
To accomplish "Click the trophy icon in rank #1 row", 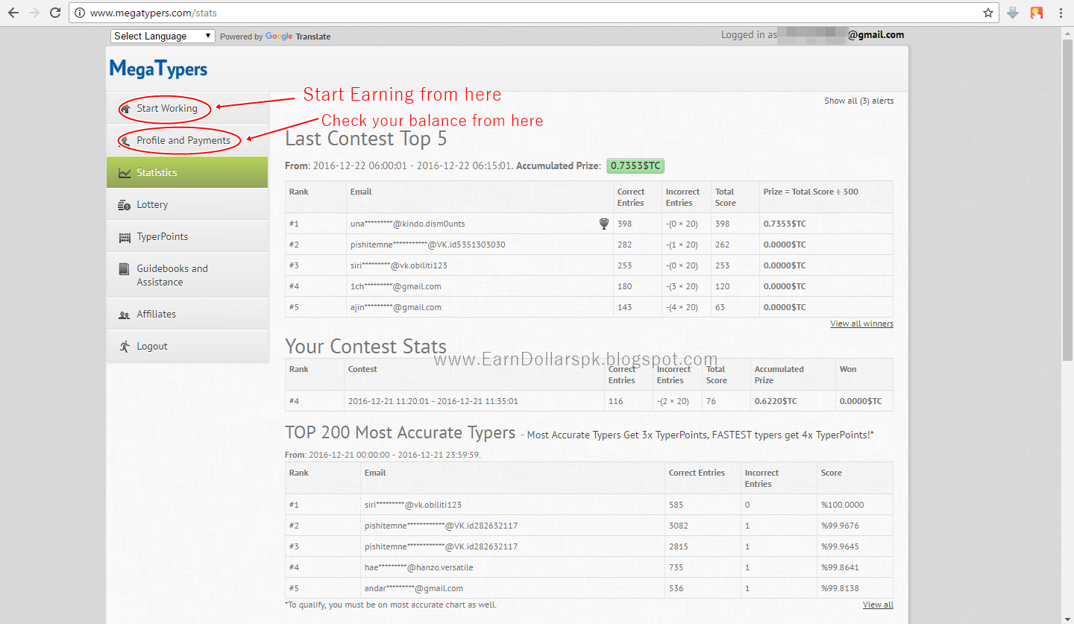I will pyautogui.click(x=604, y=223).
